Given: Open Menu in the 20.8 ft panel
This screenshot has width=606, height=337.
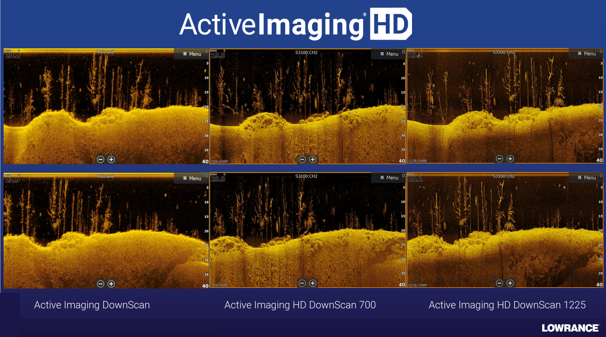Looking at the screenshot, I should click(389, 177).
